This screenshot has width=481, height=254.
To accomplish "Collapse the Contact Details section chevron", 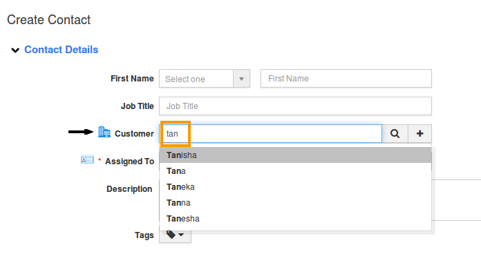I will point(15,50).
